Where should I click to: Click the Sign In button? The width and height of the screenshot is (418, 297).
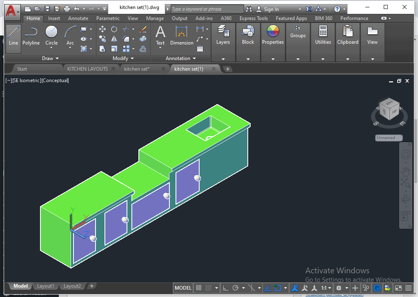(x=271, y=9)
